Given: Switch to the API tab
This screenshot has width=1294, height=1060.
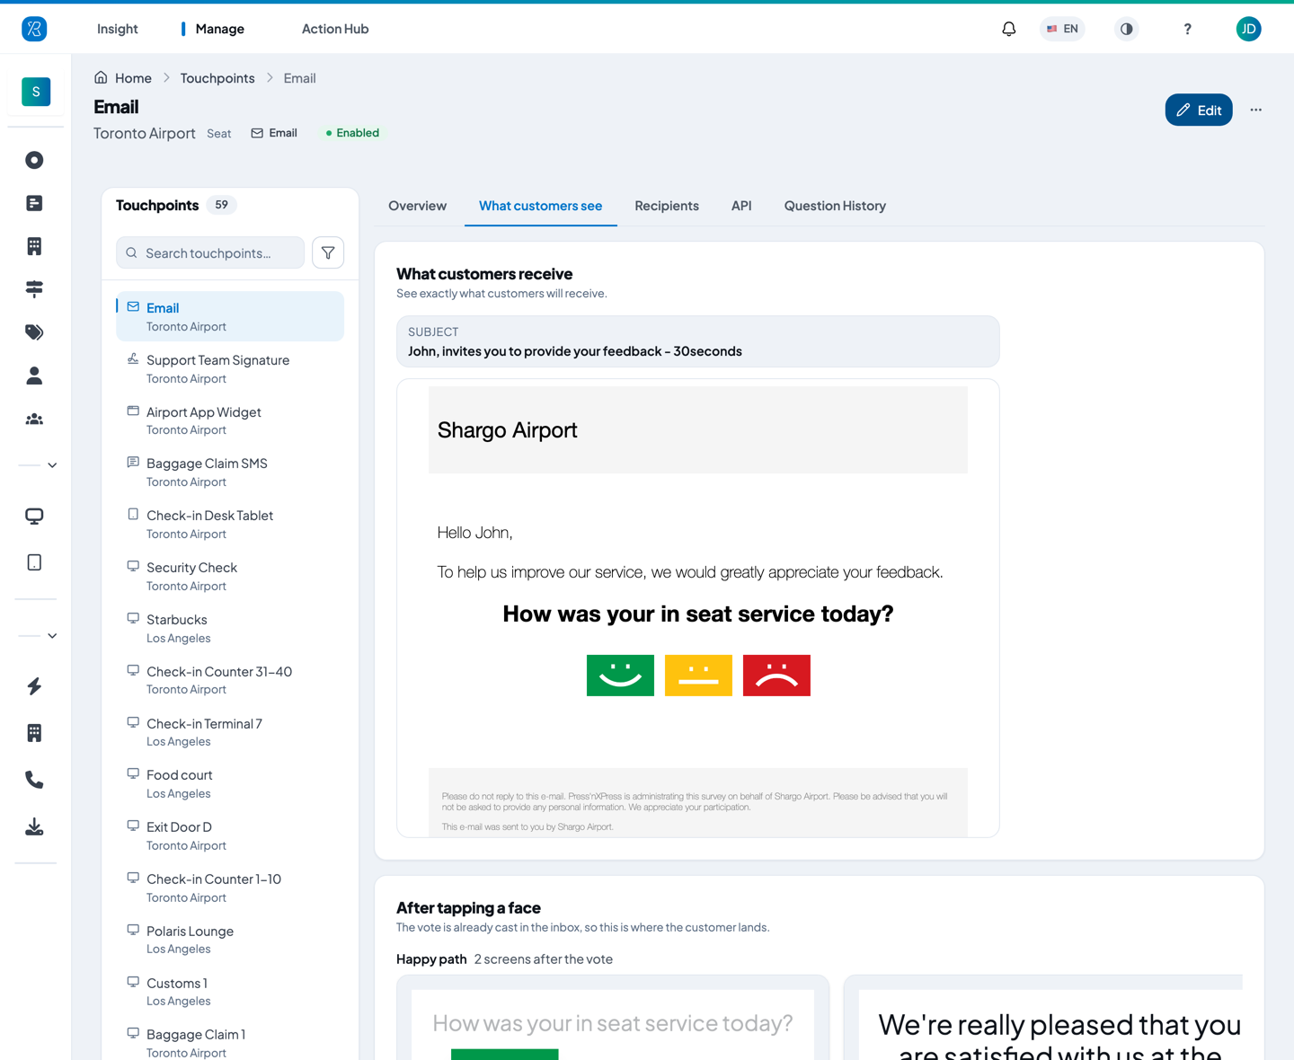Looking at the screenshot, I should pos(741,206).
